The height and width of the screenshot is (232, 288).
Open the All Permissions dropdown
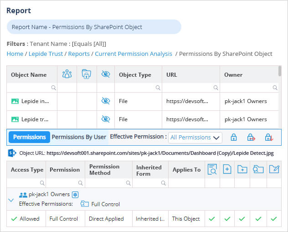(x=195, y=138)
